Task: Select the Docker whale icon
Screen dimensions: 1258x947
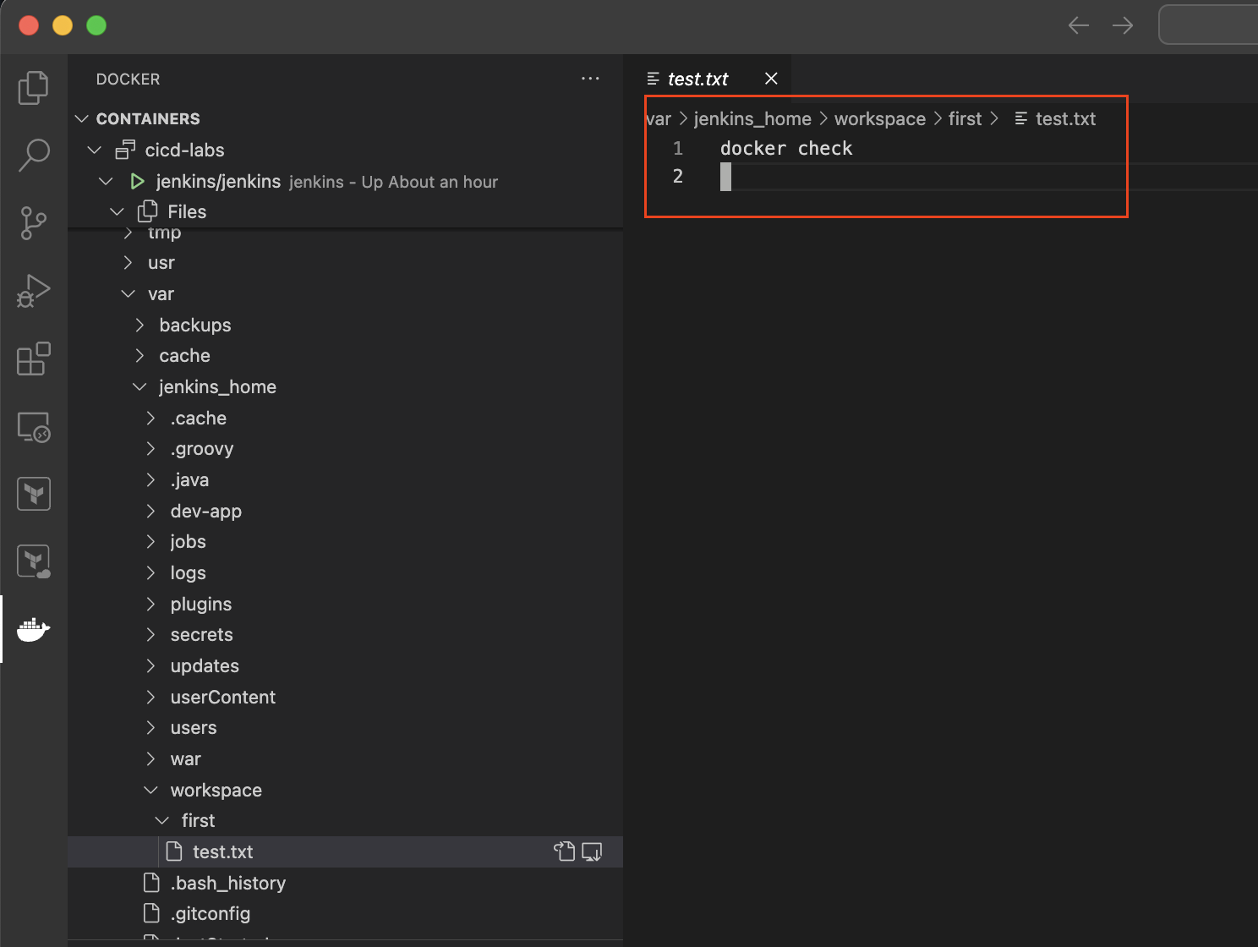Action: click(34, 629)
